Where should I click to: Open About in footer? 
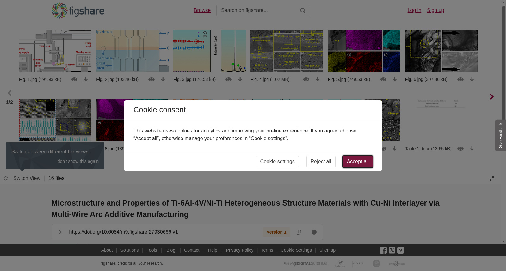point(107,250)
